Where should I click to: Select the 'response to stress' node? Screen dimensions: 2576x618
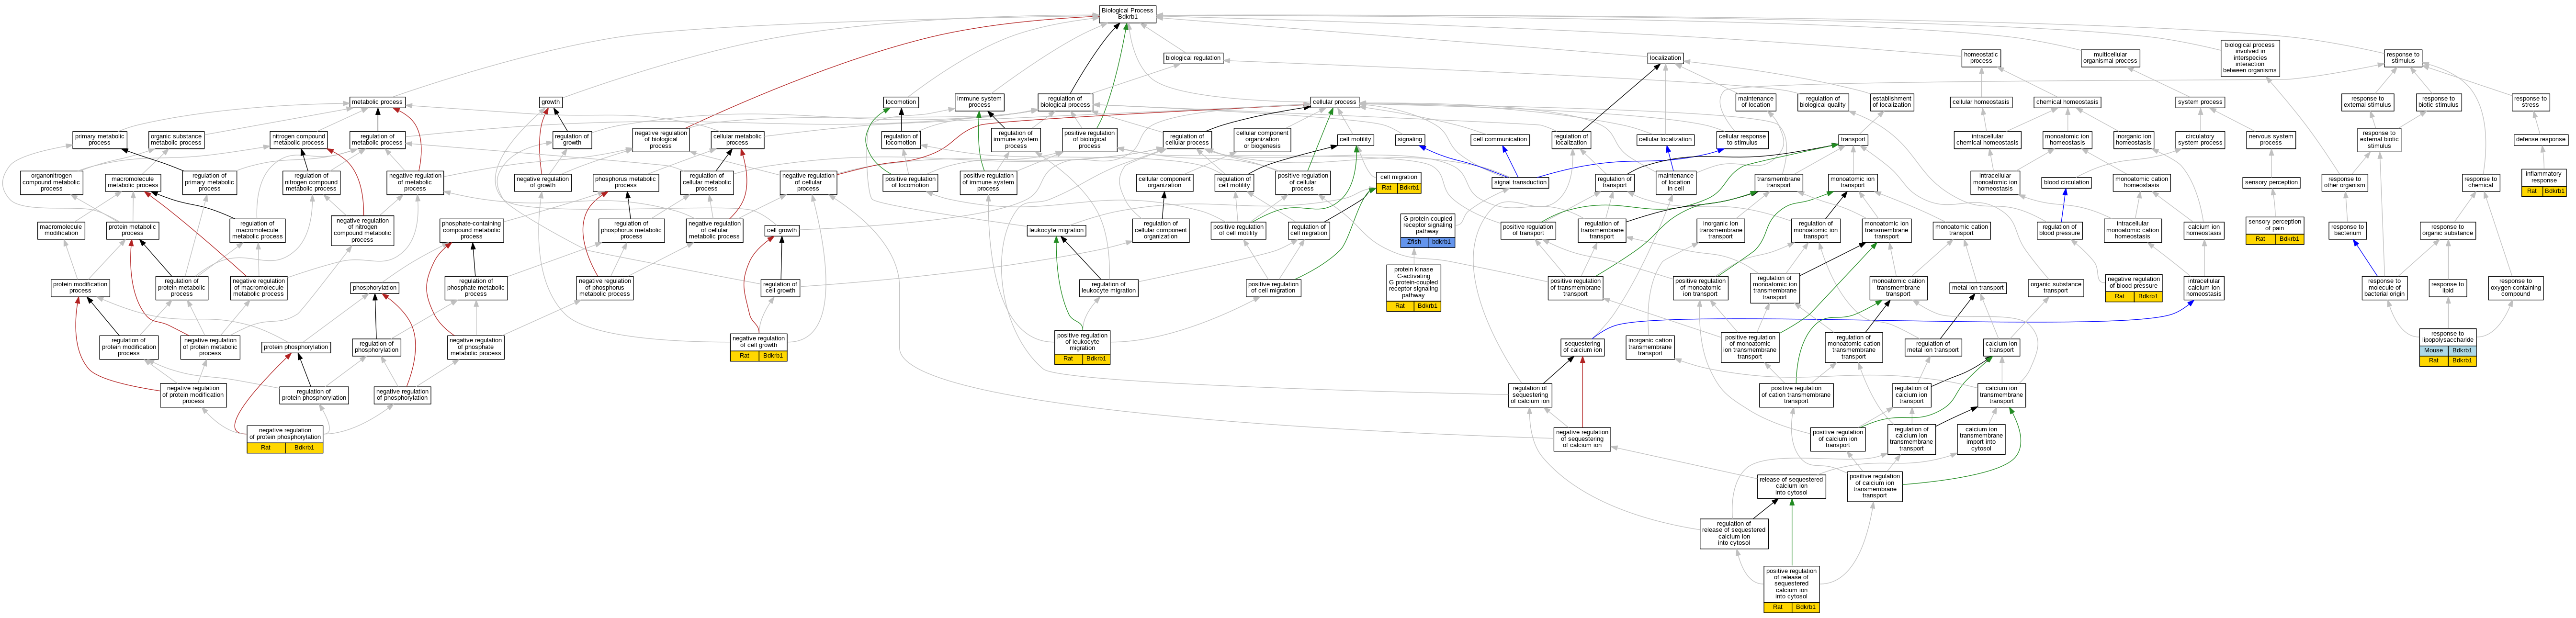(x=2530, y=102)
